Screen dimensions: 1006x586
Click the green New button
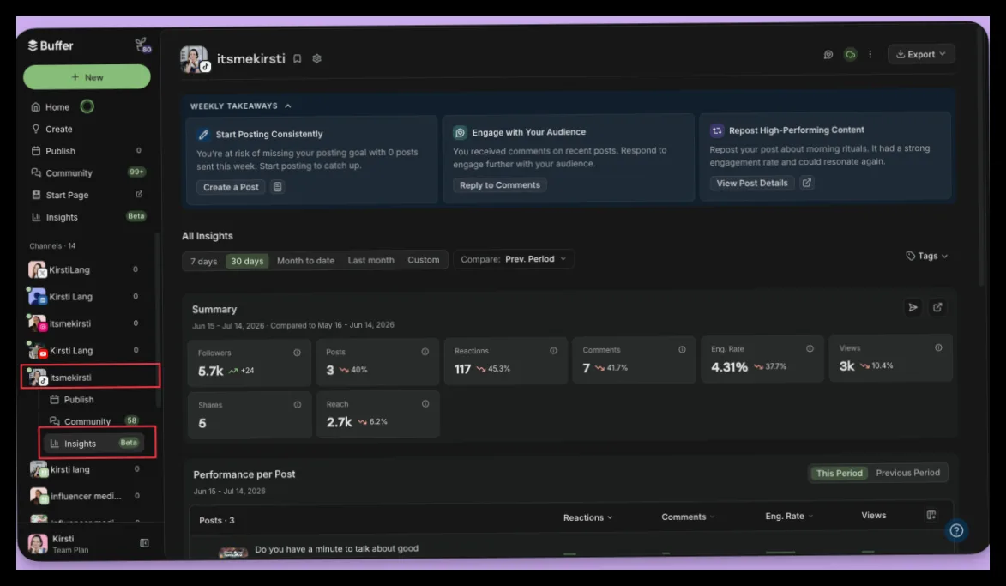(87, 77)
